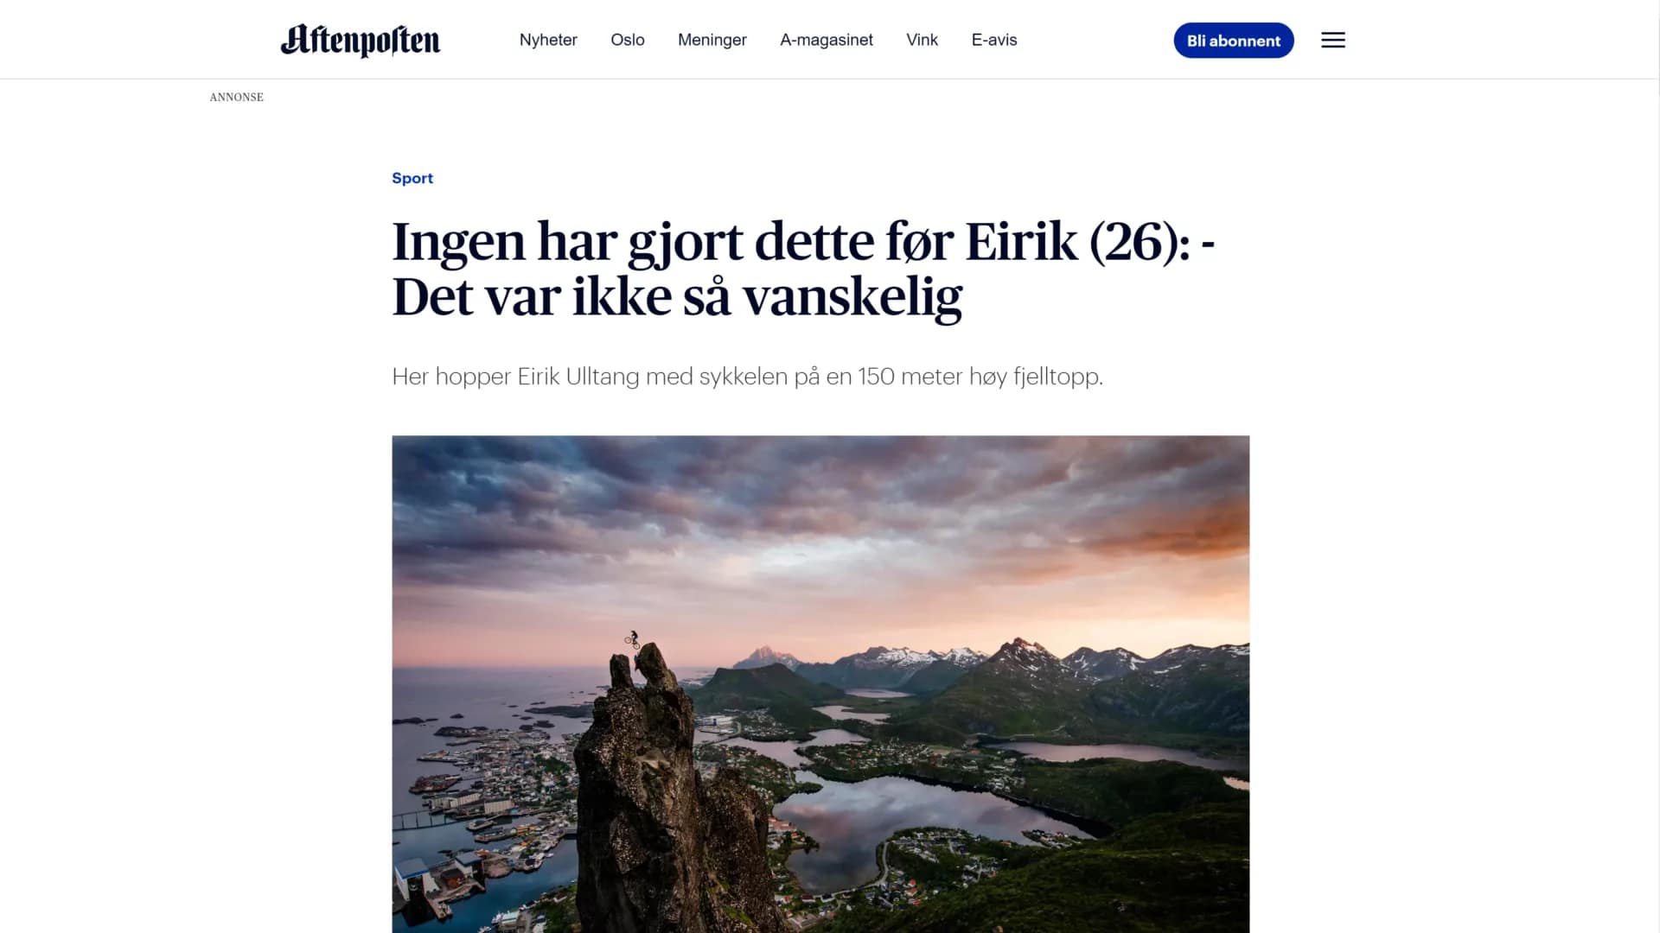This screenshot has height=933, width=1660.
Task: Go to the Oslo section
Action: click(x=628, y=40)
